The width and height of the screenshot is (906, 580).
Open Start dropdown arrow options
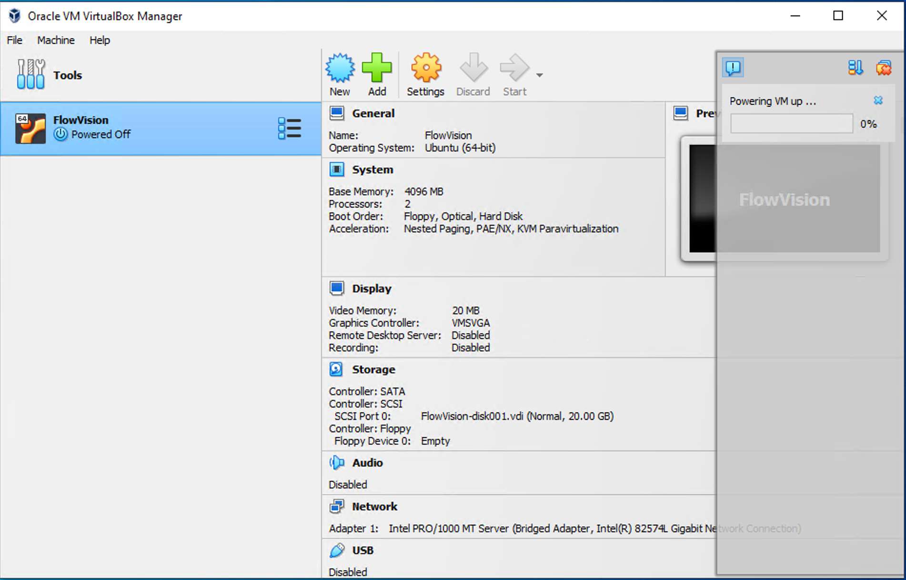tap(539, 75)
